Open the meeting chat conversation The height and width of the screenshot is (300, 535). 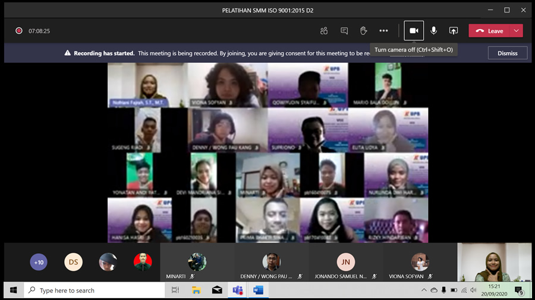(344, 31)
